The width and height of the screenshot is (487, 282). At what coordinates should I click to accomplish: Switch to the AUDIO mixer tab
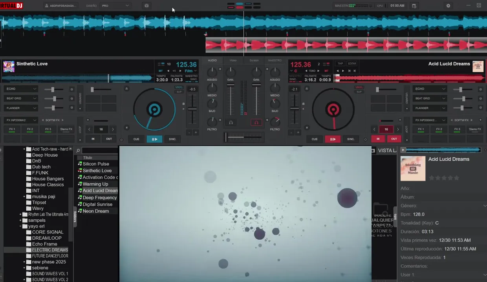pos(212,60)
